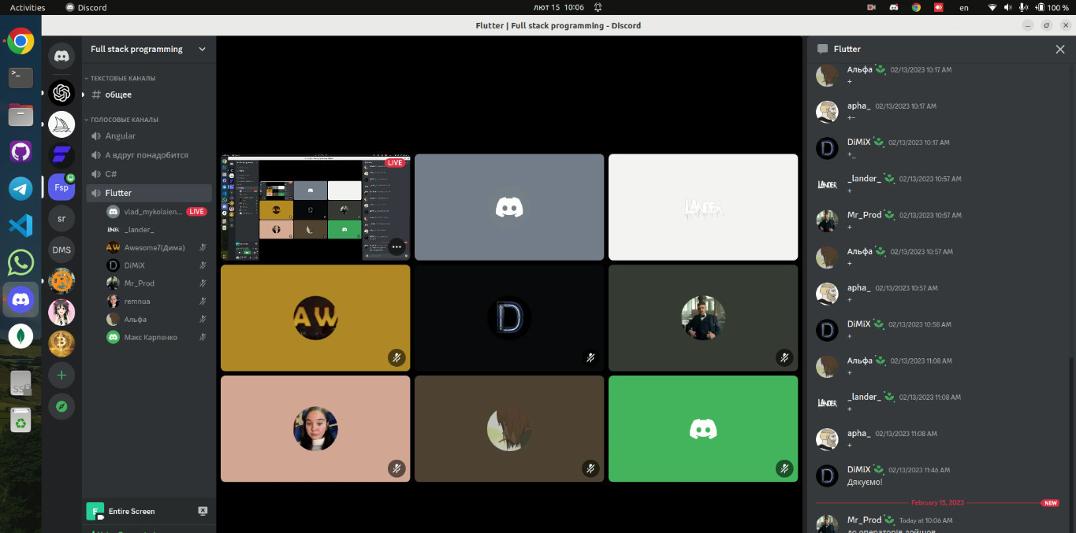Click system tray notification bell icon
1076x533 pixels.
pos(598,7)
